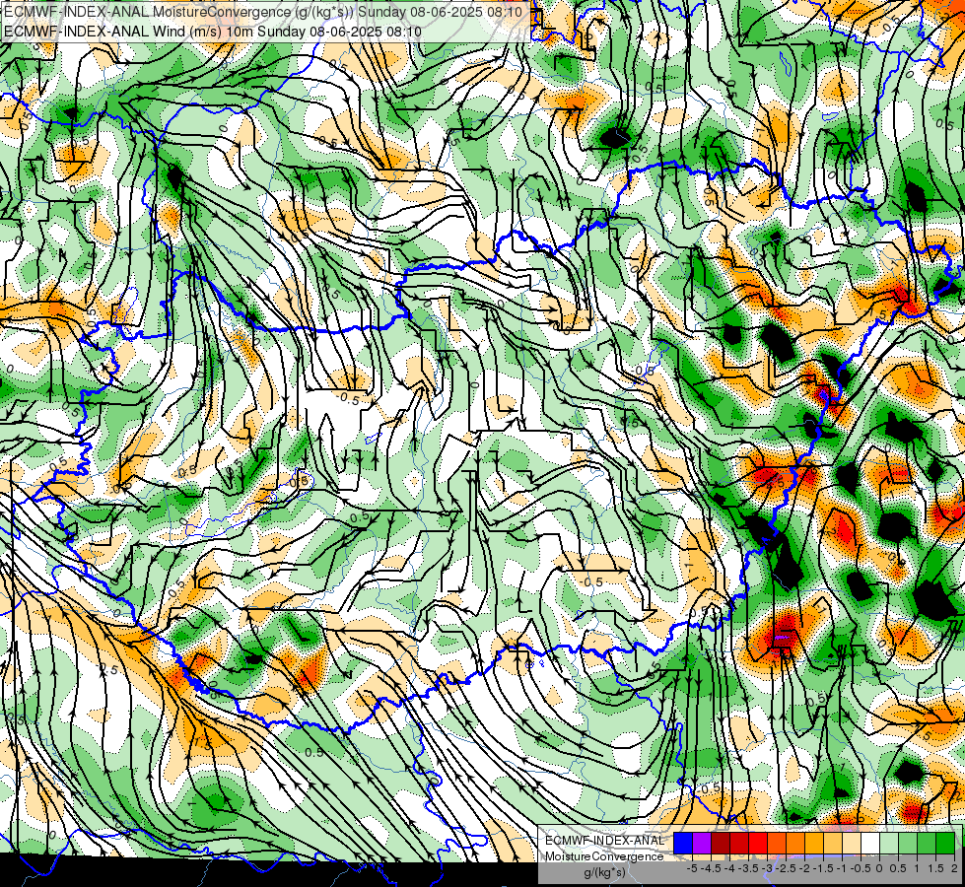Select the dark maroon swatch between -4.5 and -4
Viewport: 965px width, 887px height.
click(x=721, y=844)
